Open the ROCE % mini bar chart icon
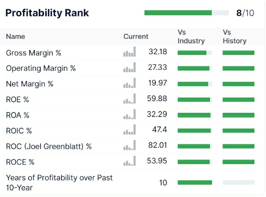 coord(130,161)
